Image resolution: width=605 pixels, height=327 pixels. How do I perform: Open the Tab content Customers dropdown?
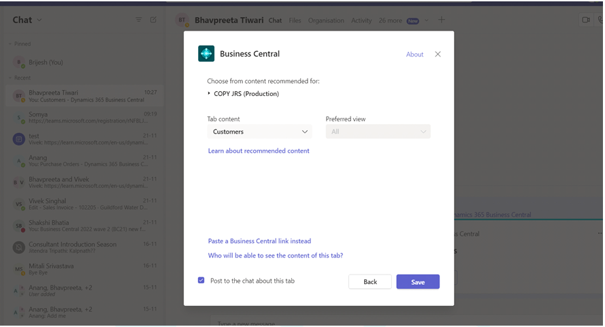click(260, 131)
